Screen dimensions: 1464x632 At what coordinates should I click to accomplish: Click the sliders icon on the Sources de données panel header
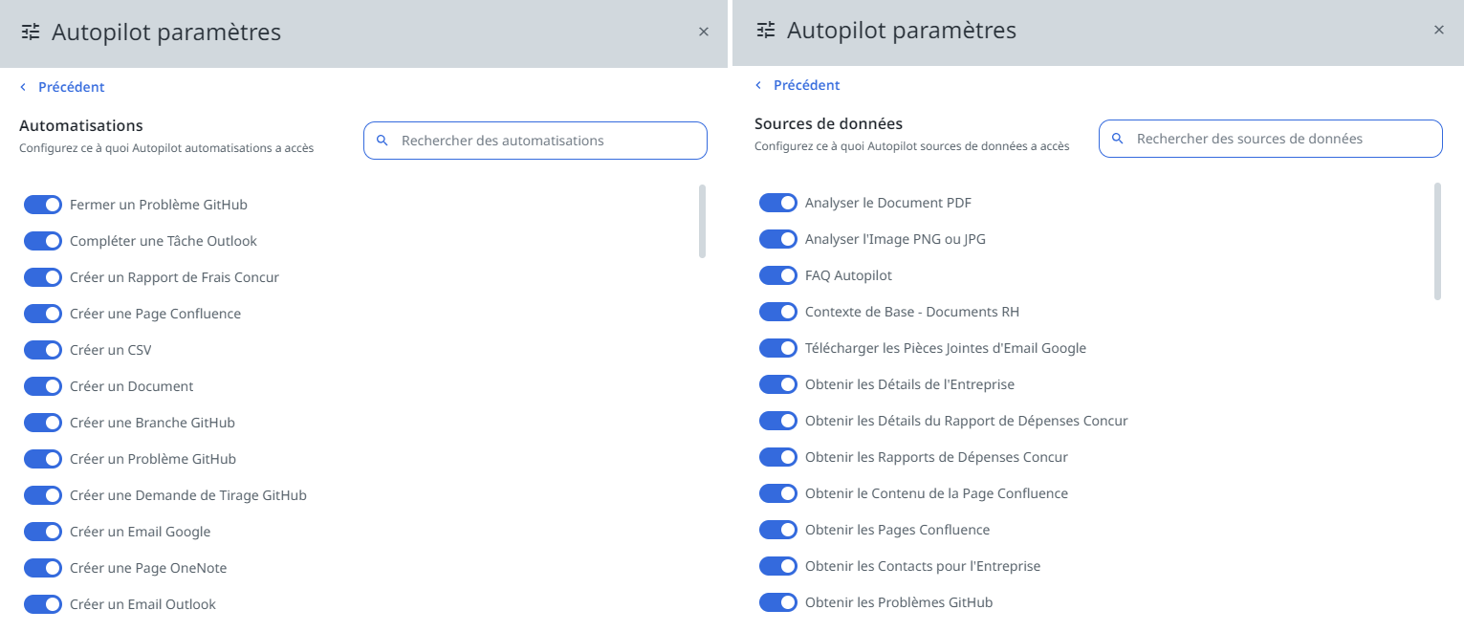coord(765,30)
